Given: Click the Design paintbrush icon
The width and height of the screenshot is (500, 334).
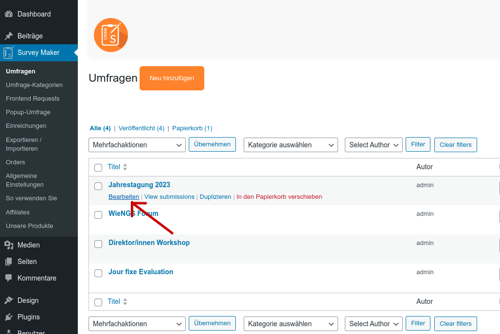Looking at the screenshot, I should point(8,300).
